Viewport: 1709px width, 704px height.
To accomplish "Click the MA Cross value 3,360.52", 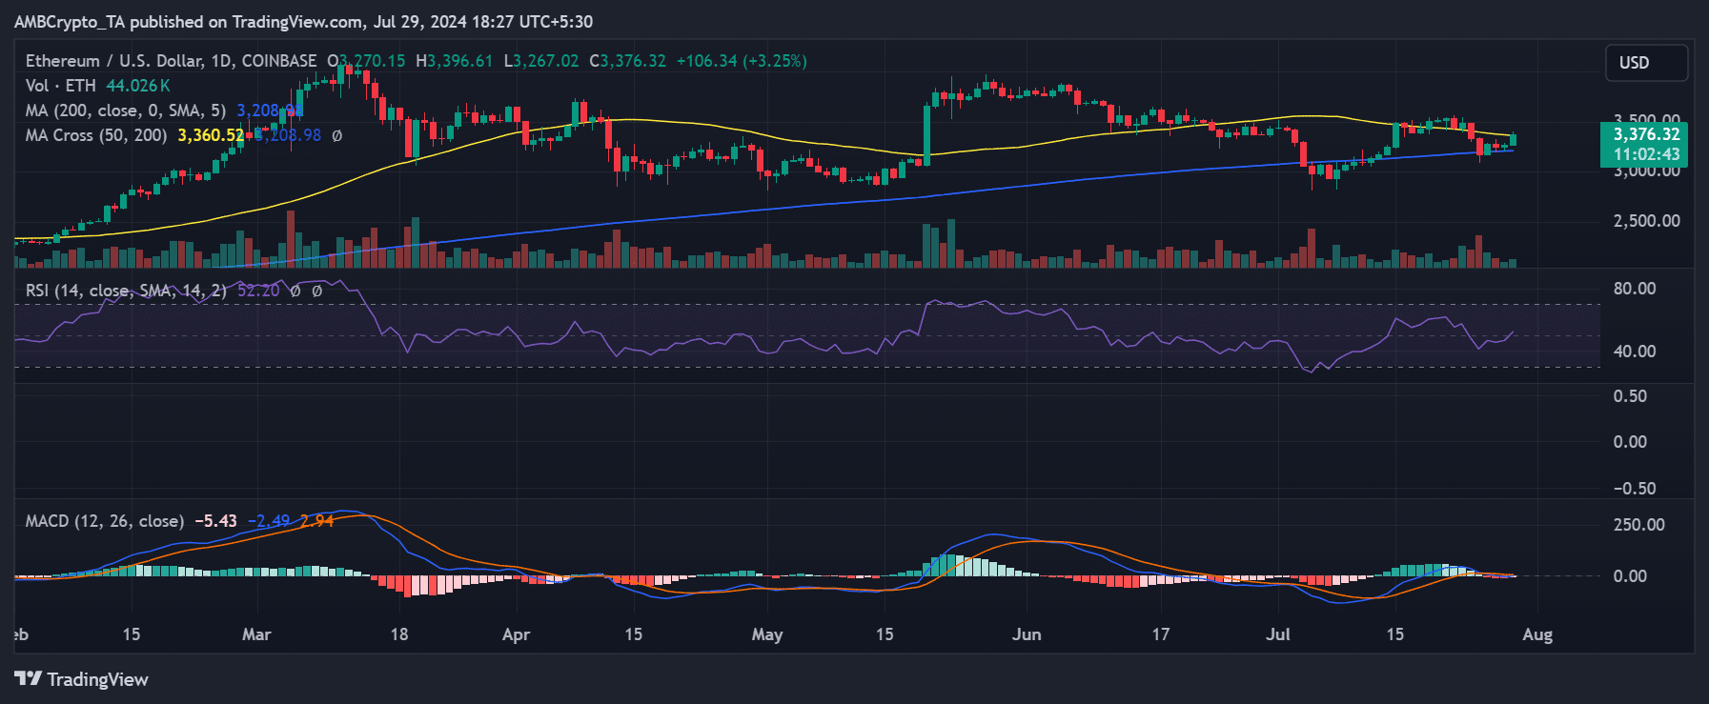I will pos(211,135).
